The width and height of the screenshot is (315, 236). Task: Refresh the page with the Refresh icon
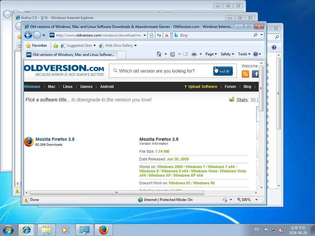point(159,35)
